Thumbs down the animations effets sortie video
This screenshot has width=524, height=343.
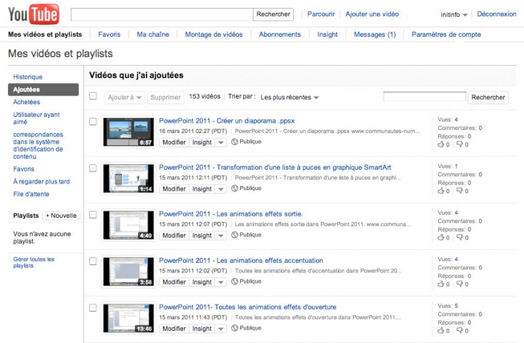(x=460, y=237)
